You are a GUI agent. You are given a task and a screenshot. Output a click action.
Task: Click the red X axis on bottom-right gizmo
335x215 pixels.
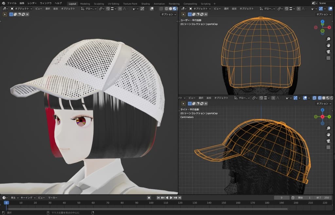tap(322, 117)
